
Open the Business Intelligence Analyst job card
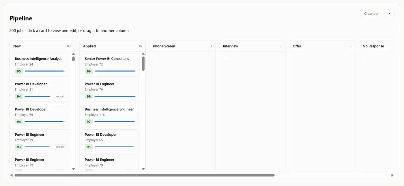(40, 65)
